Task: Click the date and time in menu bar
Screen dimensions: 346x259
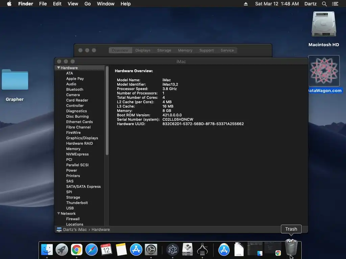Action: tap(277, 4)
